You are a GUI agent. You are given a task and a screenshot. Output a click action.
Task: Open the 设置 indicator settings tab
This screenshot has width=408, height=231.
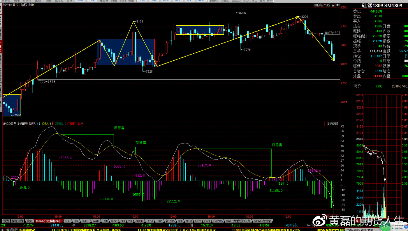(6, 221)
